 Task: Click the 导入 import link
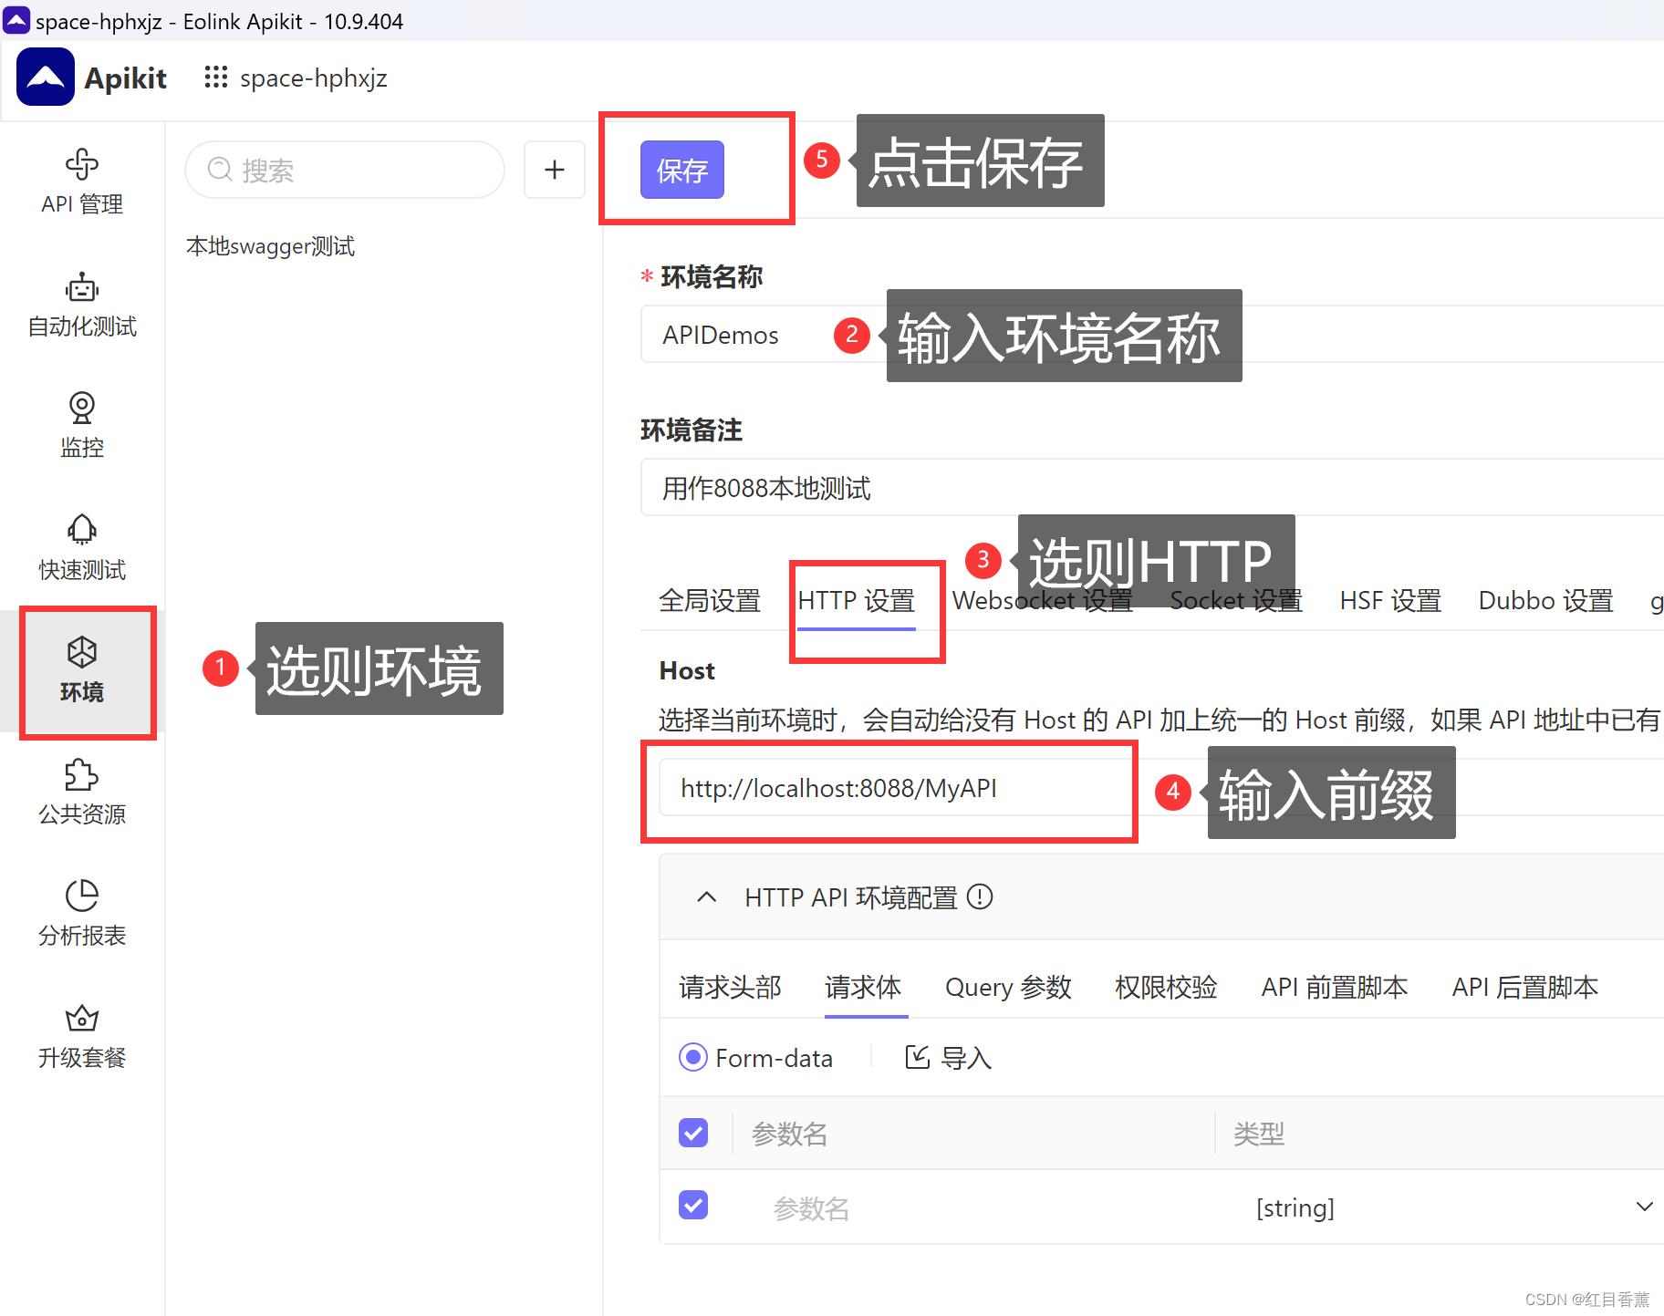(946, 1057)
